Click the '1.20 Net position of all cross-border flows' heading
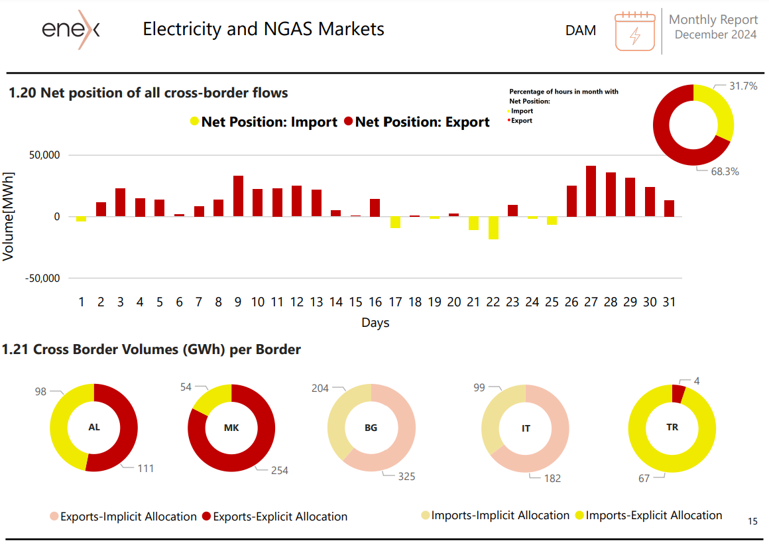 [148, 93]
